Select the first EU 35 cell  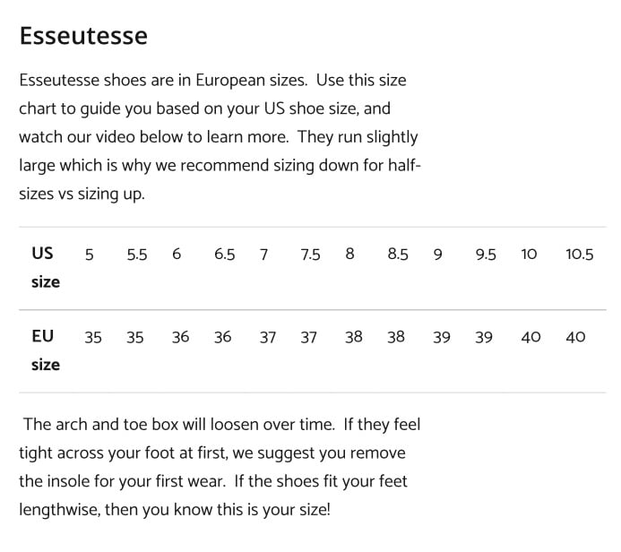click(x=93, y=337)
